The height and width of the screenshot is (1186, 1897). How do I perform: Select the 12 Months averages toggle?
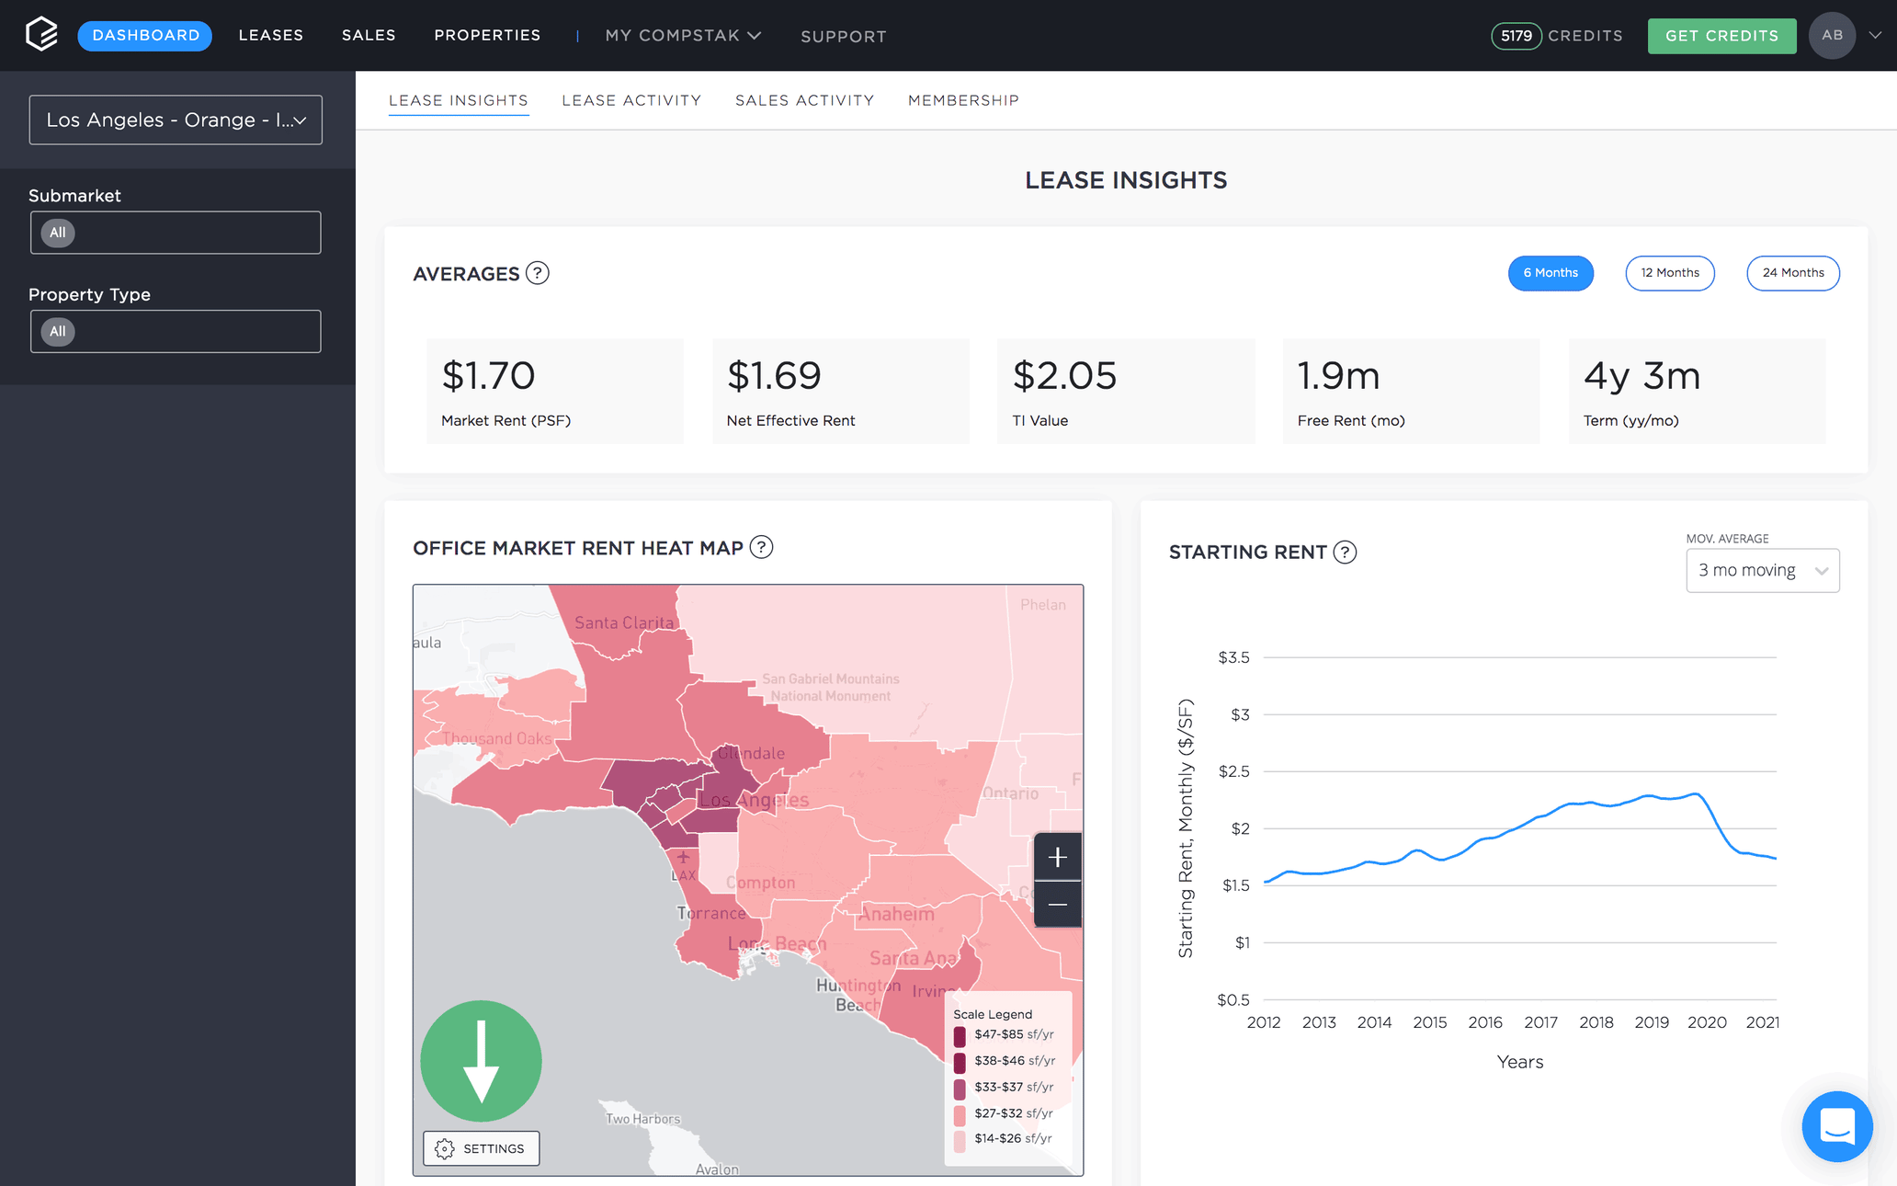pos(1670,273)
